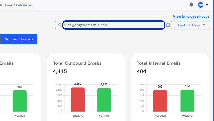Select the outbound Negative red bar
Viewport: 214px width, 121px height.
(x=78, y=100)
